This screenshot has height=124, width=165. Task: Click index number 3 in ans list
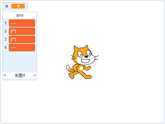[5, 39]
